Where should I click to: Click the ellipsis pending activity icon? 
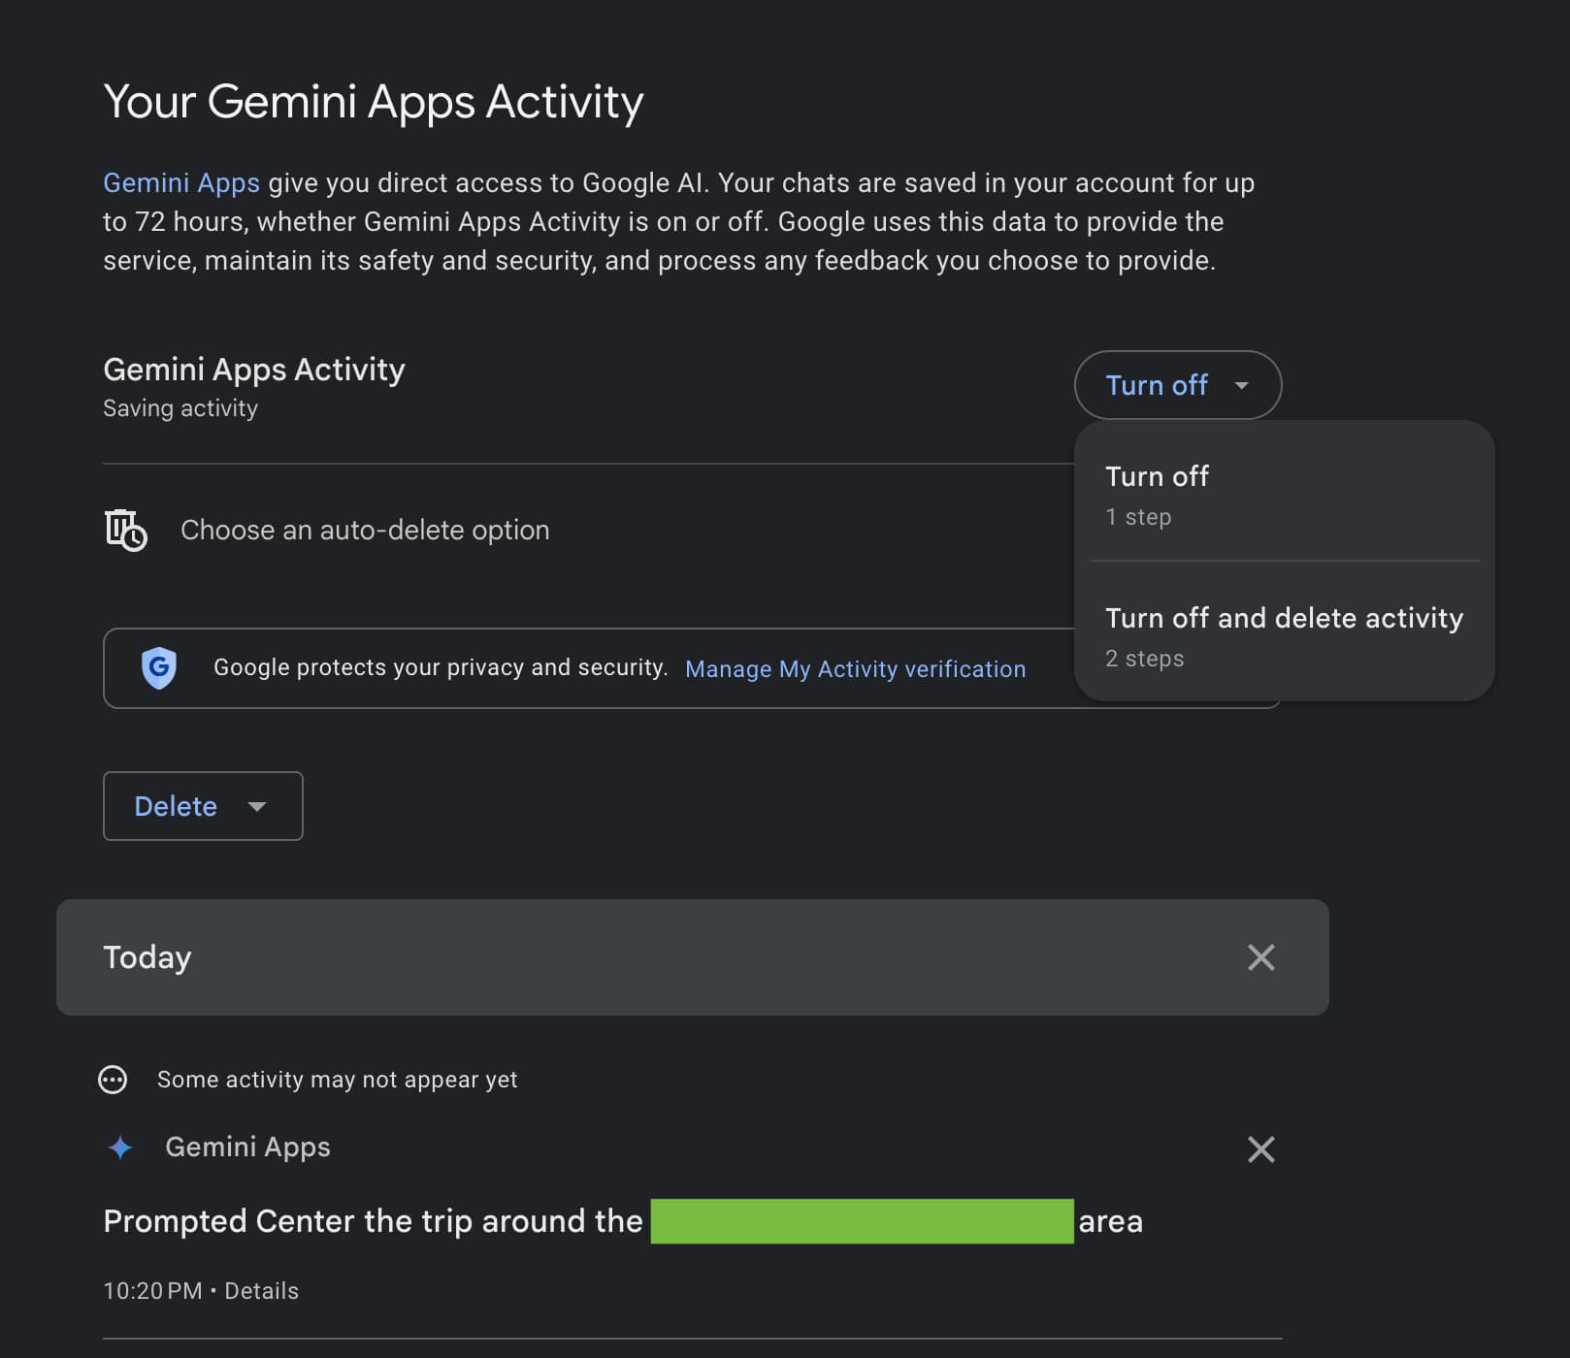(113, 1080)
